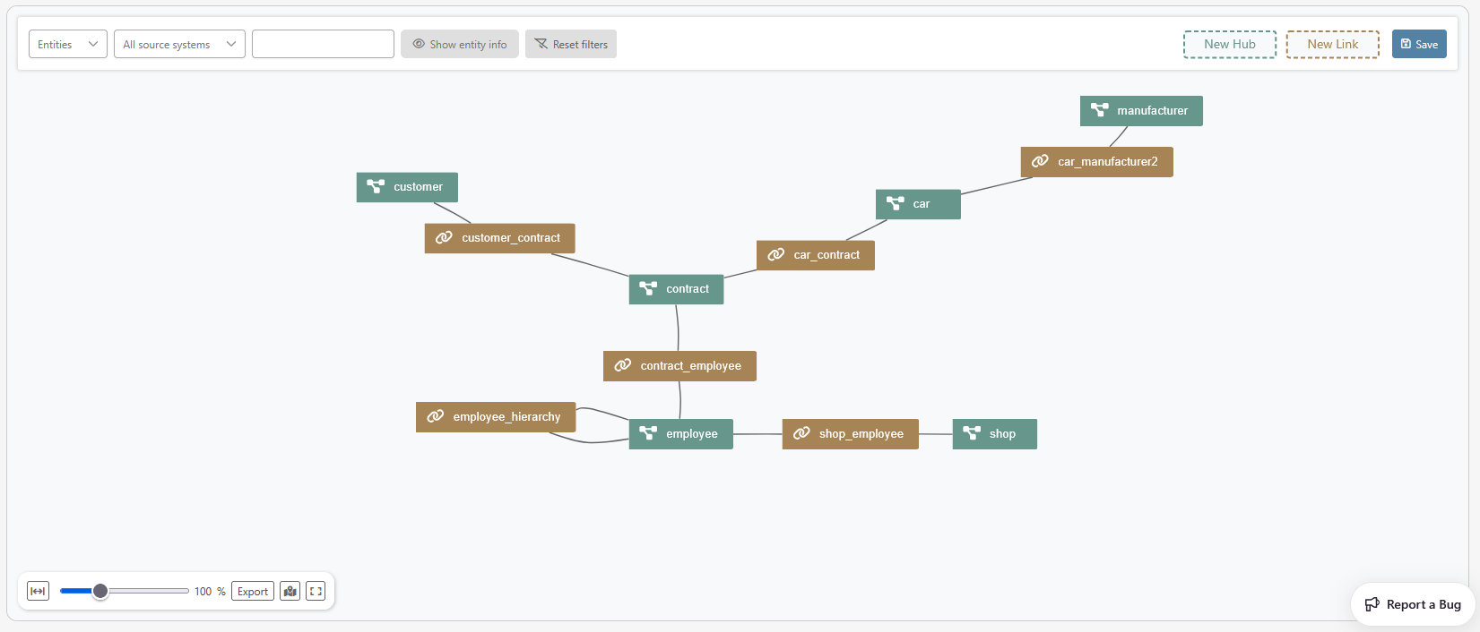Select the contract hub node
The width and height of the screenshot is (1480, 632).
tap(676, 289)
